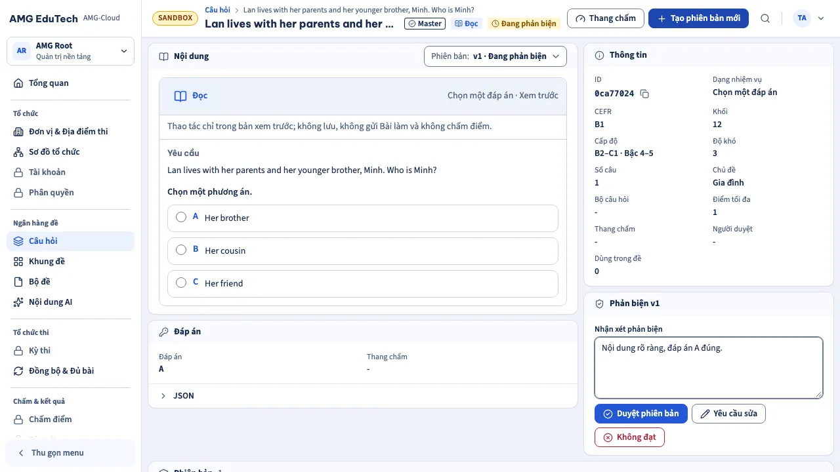Click the Thông tin info icon
Screen dimensions: 840x472
tap(599, 55)
